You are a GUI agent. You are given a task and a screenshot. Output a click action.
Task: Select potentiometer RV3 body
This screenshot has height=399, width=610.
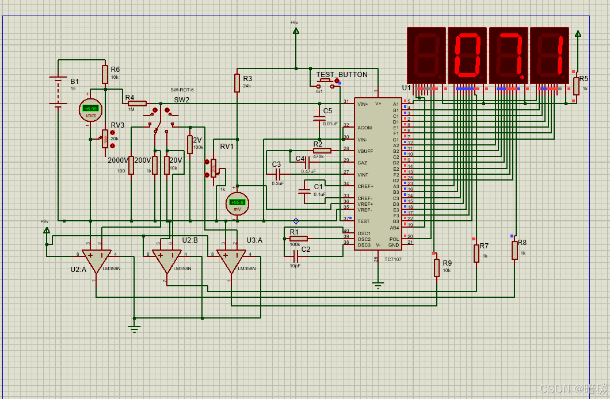tap(105, 139)
